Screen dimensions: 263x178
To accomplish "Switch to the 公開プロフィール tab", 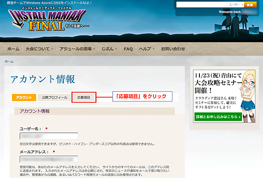I will [54, 98].
